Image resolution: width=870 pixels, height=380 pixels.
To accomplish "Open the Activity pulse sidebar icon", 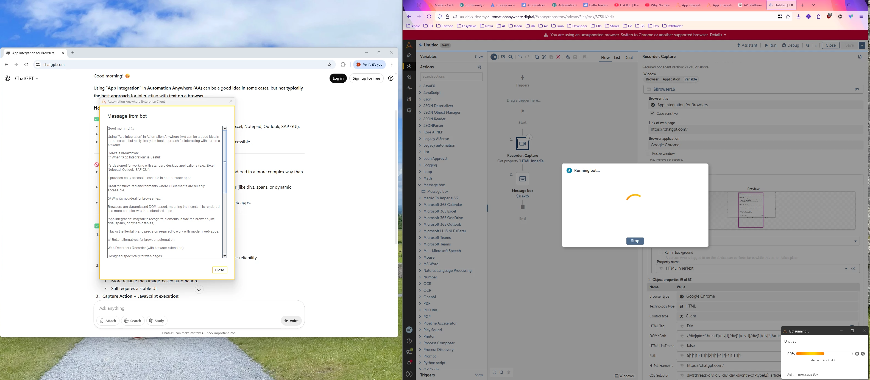I will pos(409,88).
